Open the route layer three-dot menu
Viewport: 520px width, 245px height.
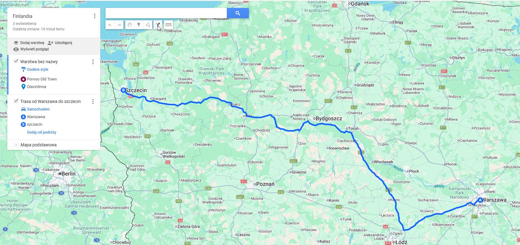pos(93,101)
